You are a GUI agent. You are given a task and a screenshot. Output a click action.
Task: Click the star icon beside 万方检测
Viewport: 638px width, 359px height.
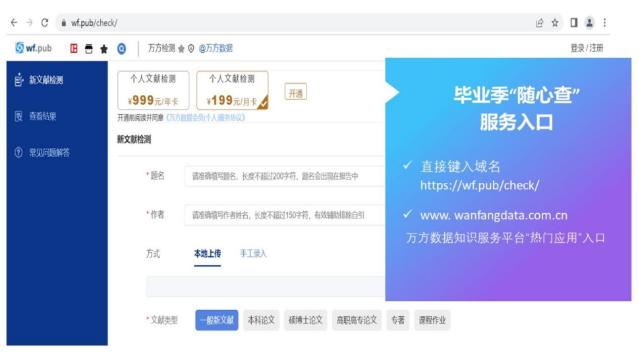pyautogui.click(x=181, y=49)
